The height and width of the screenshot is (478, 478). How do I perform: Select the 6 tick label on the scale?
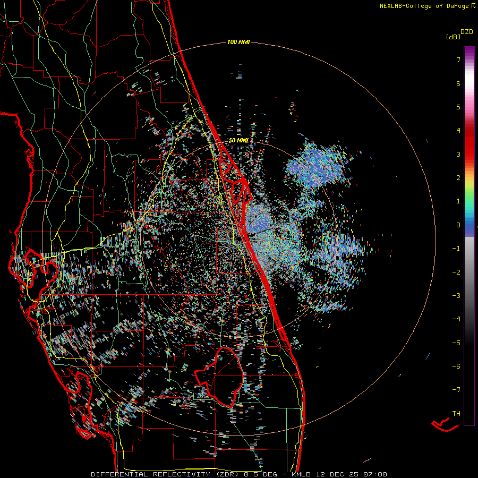[458, 83]
